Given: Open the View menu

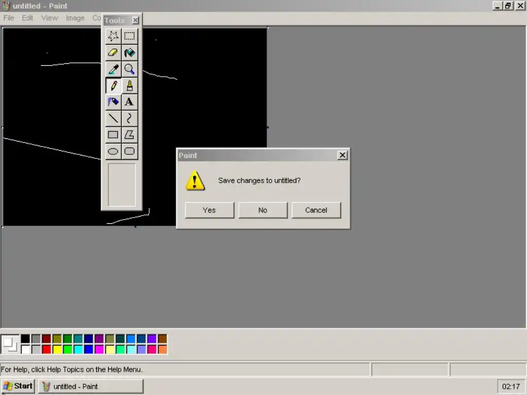Looking at the screenshot, I should click(x=49, y=18).
